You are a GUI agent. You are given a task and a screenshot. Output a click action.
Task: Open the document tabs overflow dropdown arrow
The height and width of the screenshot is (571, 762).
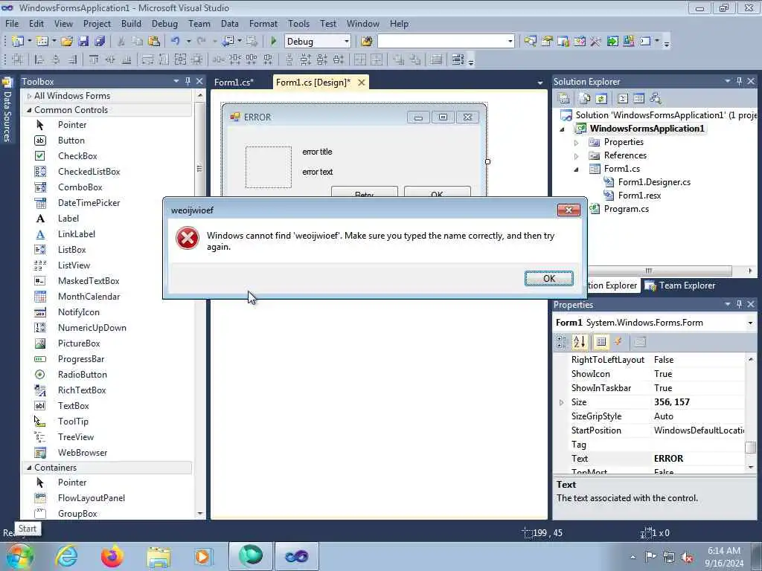(x=540, y=83)
